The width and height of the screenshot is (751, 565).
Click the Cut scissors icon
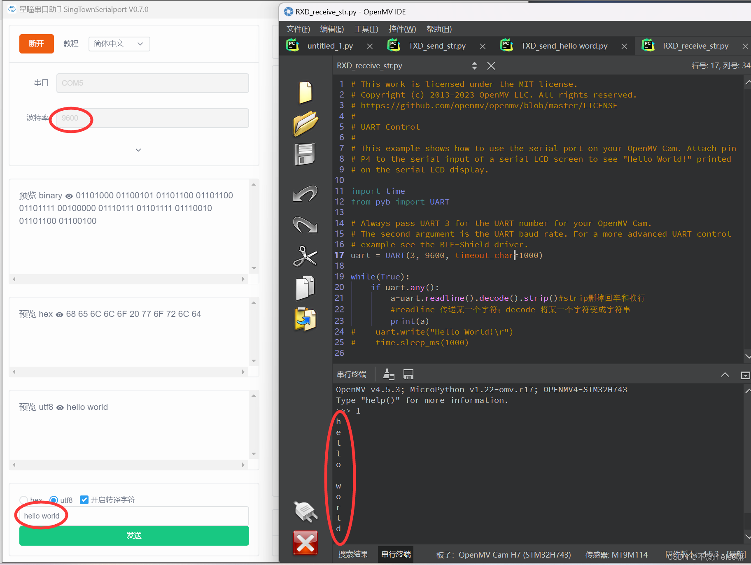click(305, 256)
